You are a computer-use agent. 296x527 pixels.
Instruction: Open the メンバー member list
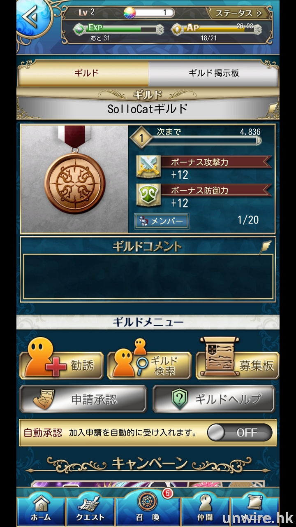pos(162,221)
